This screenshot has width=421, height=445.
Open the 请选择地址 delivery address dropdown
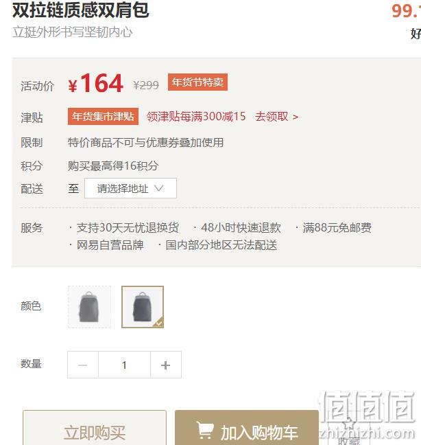coord(130,188)
